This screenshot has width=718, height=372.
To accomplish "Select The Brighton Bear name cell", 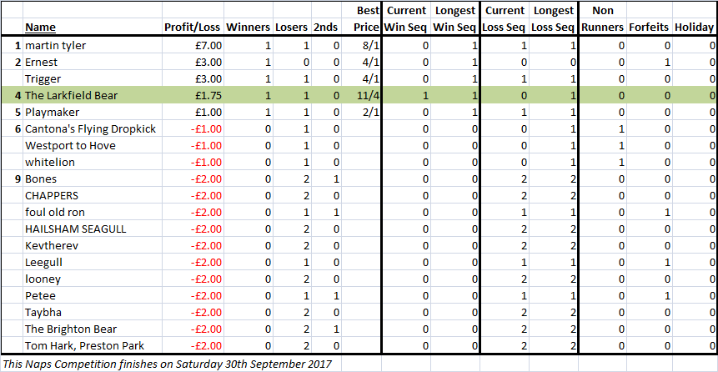I will (92, 329).
